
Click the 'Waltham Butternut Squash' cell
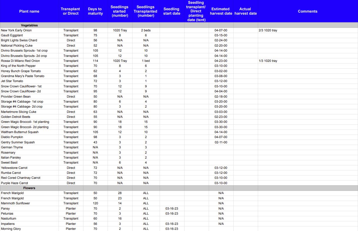point(20,132)
